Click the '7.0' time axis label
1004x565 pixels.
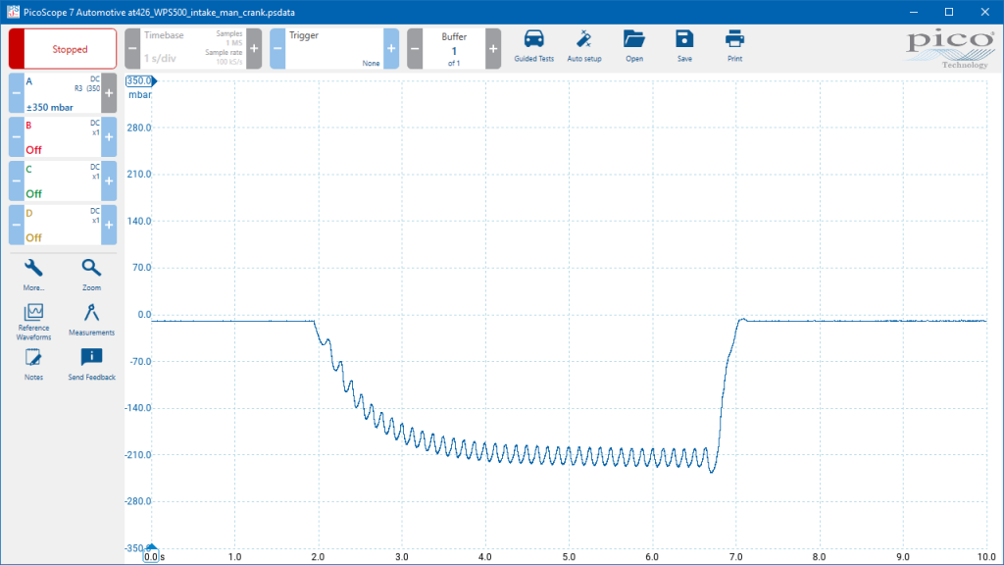coord(735,557)
